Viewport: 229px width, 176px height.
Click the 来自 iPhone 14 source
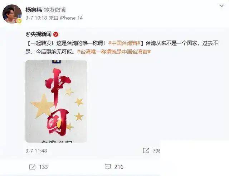(x=66, y=18)
